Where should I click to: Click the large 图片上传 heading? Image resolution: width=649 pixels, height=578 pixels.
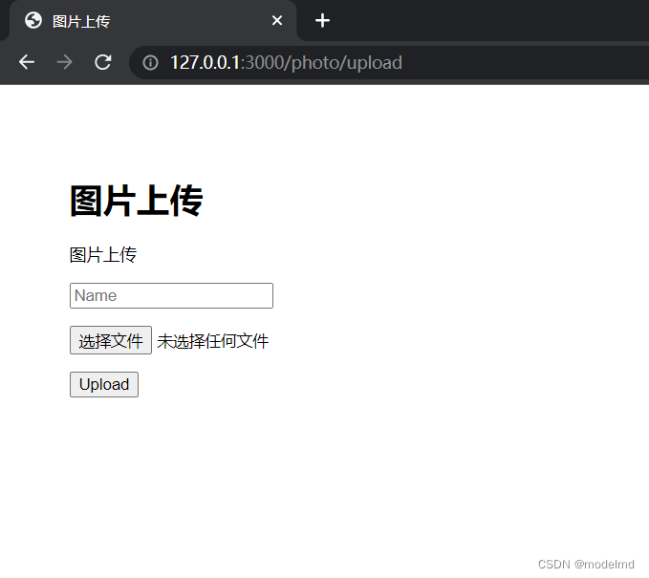(136, 201)
